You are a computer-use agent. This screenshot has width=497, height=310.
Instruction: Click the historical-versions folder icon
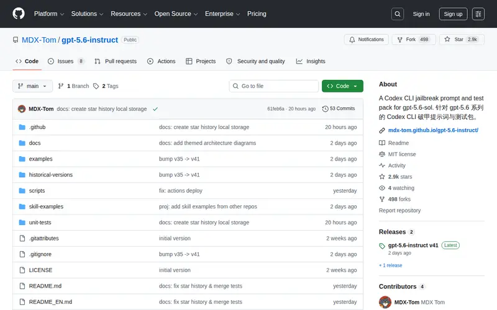(x=22, y=175)
